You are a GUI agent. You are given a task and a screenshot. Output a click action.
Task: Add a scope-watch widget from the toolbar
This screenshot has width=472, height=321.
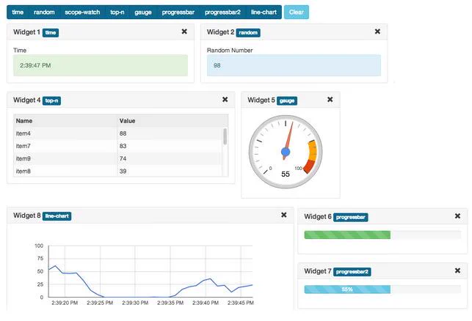[82, 12]
